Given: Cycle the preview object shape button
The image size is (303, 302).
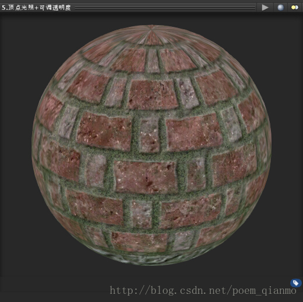Looking at the screenshot, I should tap(280, 8).
